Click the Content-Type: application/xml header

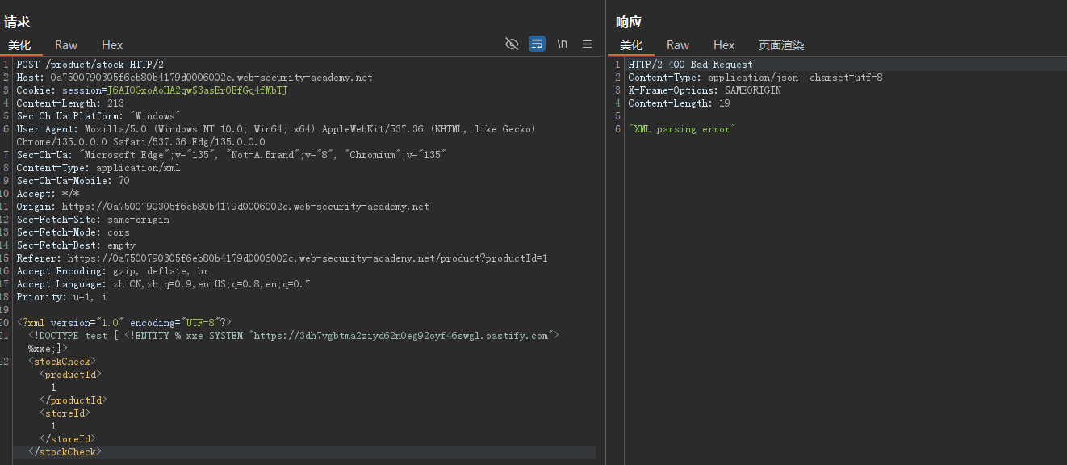(98, 168)
